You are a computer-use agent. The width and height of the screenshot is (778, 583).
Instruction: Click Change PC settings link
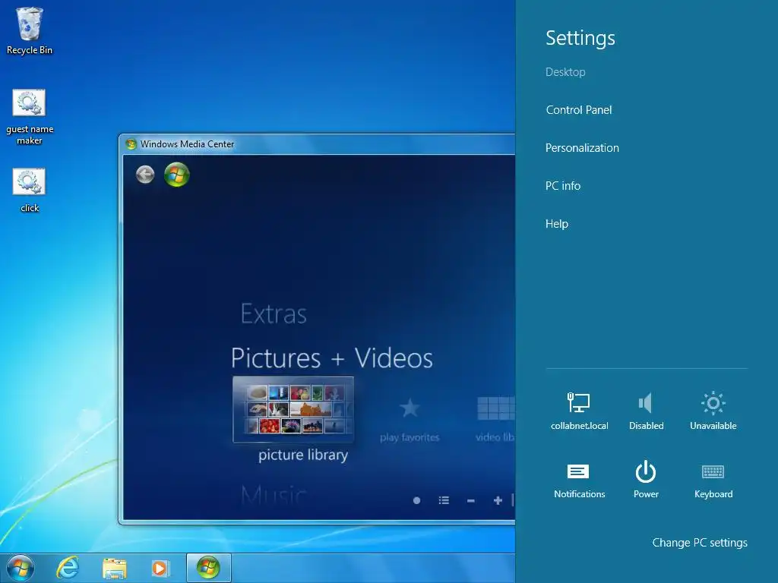700,543
